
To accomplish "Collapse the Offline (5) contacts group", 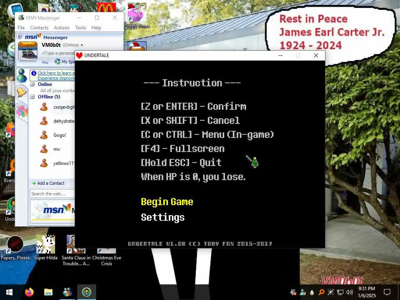I will click(32, 97).
